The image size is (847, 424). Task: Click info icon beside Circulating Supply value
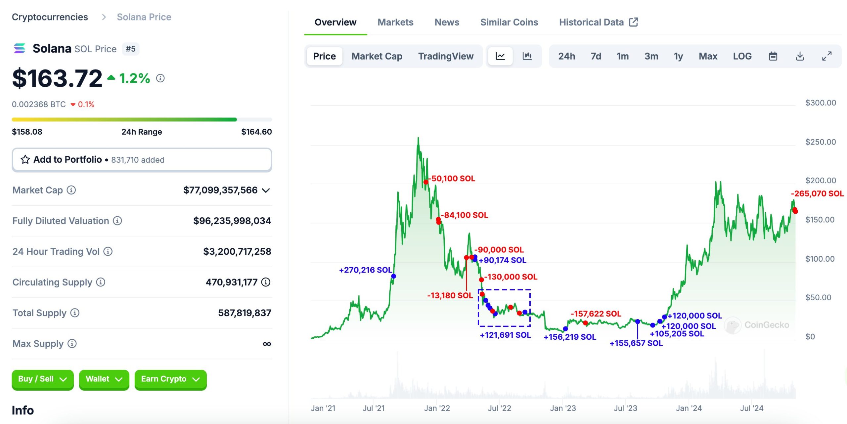click(266, 282)
